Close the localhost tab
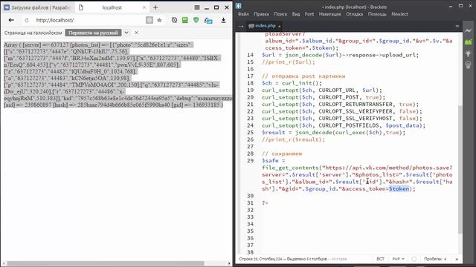476x267 pixels. coord(144,7)
